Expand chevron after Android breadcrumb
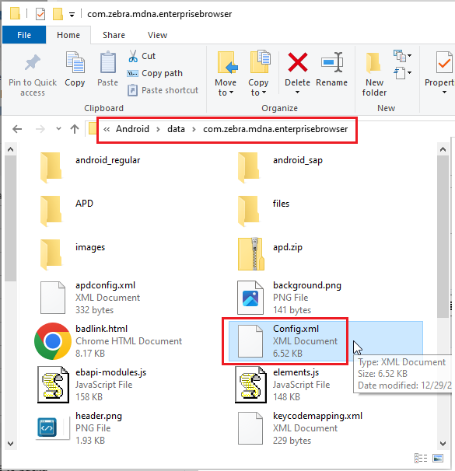 pos(158,130)
